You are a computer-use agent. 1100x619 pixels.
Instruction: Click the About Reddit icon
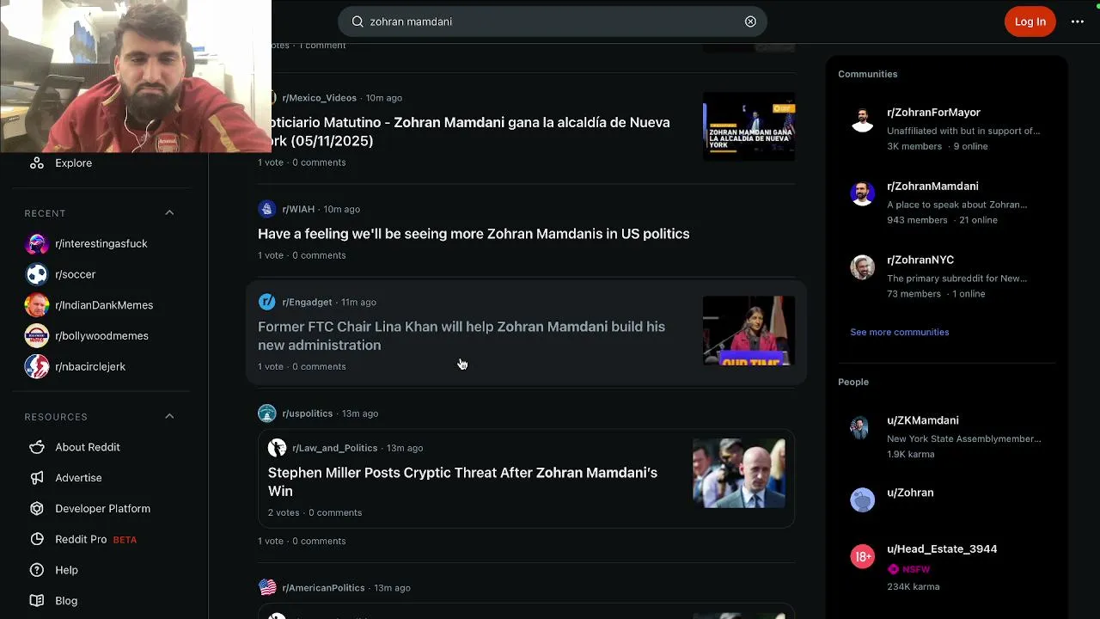tap(37, 447)
